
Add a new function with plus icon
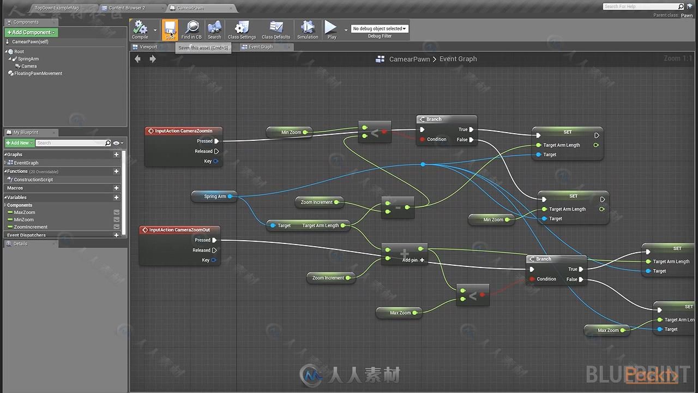pyautogui.click(x=116, y=171)
